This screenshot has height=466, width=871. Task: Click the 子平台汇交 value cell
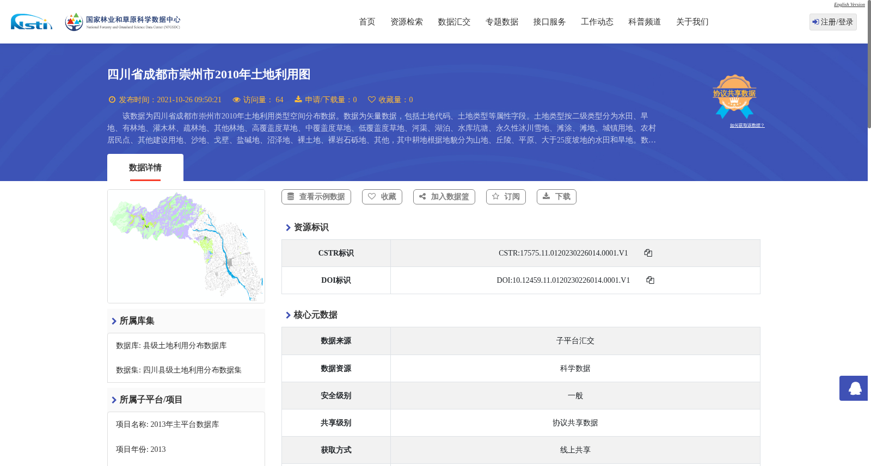pos(575,341)
